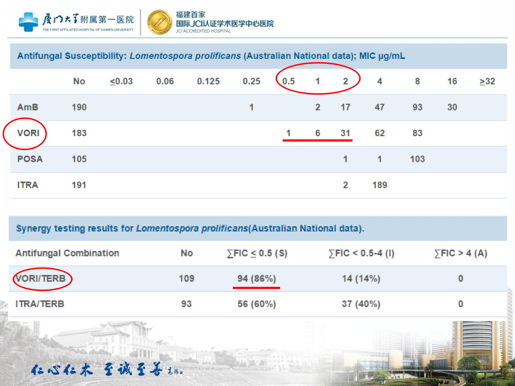Click the '0.125' MIC column header

208,81
